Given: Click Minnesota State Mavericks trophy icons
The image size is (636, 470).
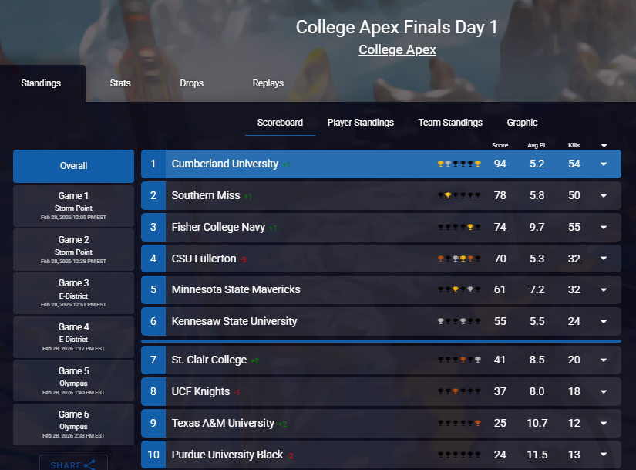Looking at the screenshot, I should pyautogui.click(x=459, y=289).
